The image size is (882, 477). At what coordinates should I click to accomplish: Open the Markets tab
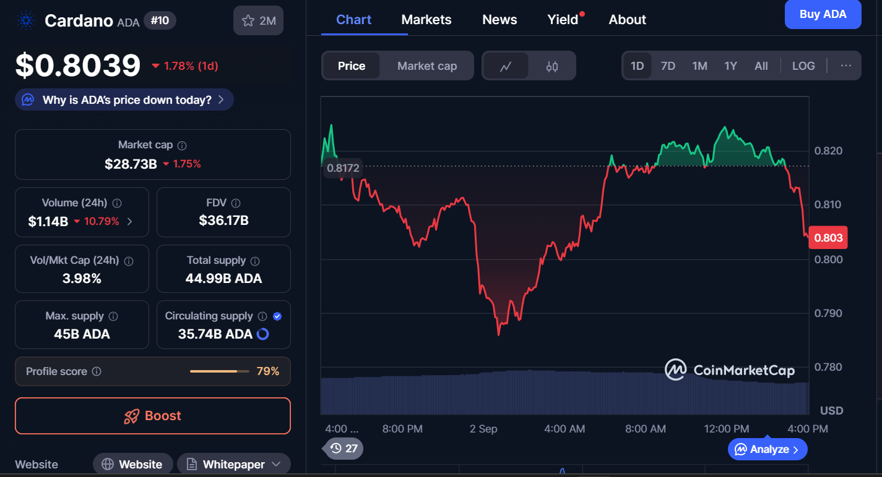click(426, 20)
